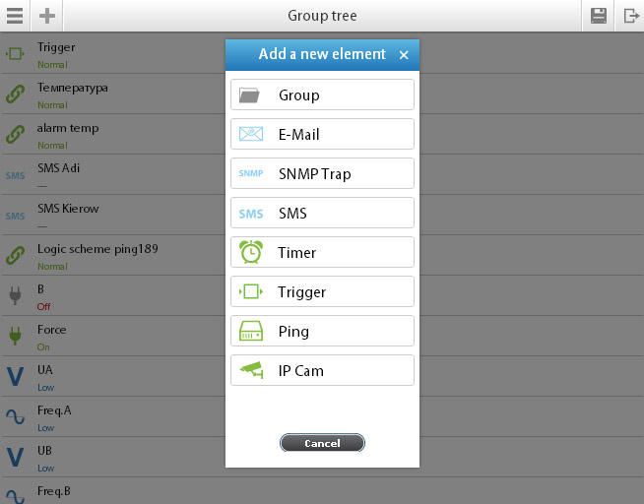Select the SMS Kierow item
Viewport: 644px width, 504px height.
112,216
